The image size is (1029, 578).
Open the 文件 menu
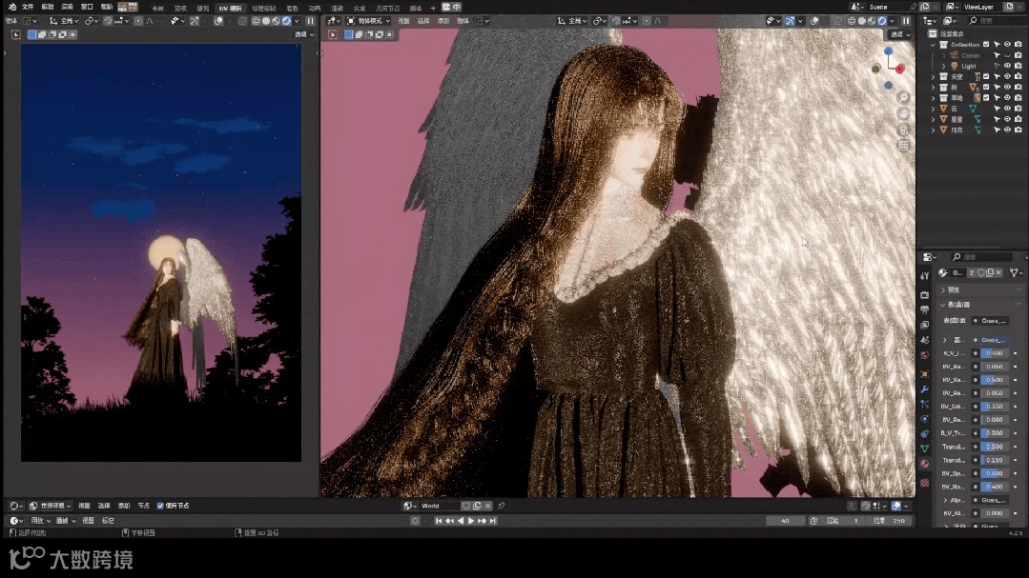28,8
